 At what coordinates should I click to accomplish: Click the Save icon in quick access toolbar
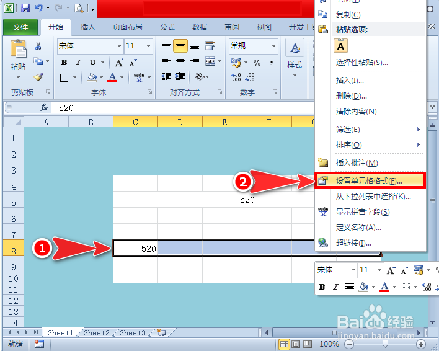tap(25, 8)
